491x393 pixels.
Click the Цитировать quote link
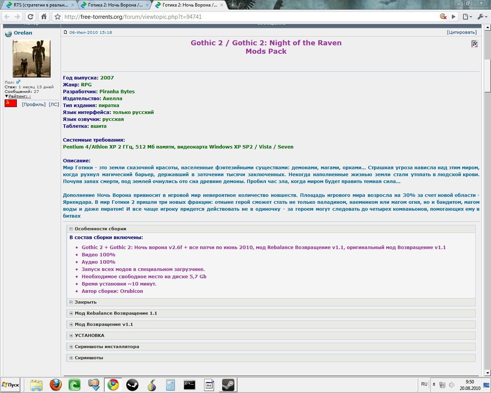click(x=462, y=32)
